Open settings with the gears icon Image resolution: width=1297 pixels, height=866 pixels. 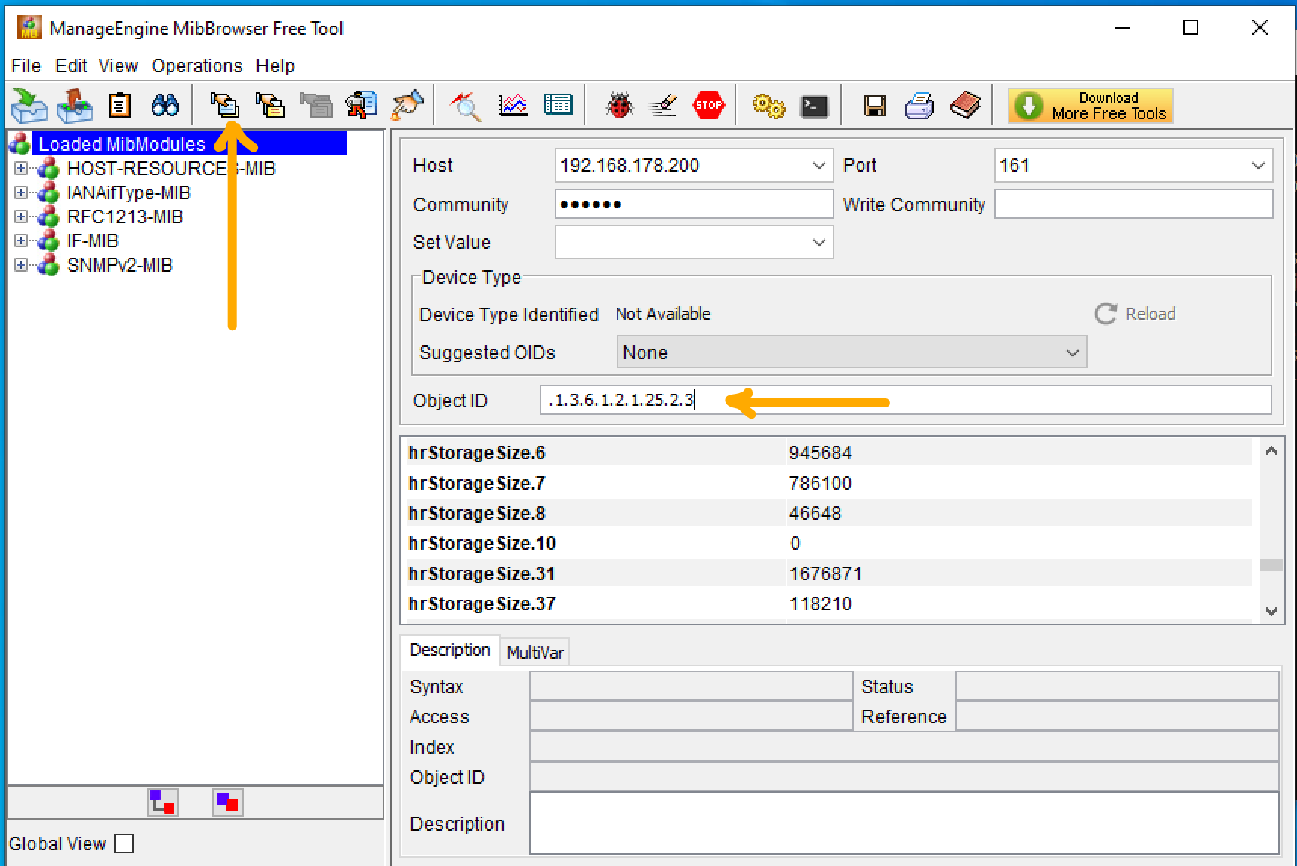click(769, 105)
